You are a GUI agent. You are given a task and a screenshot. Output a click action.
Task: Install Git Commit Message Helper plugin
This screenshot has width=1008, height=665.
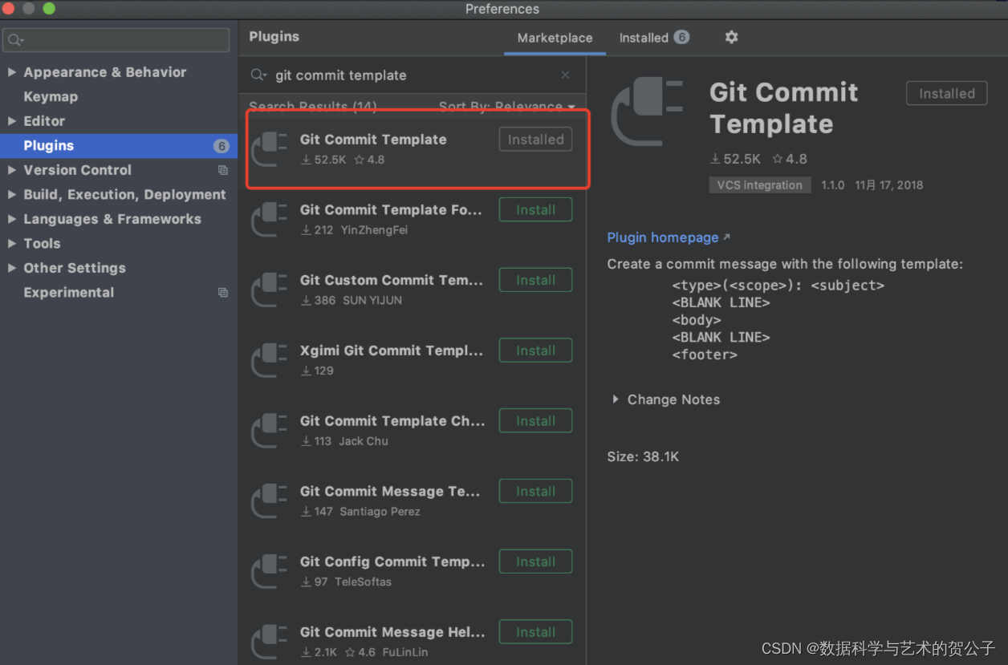535,632
